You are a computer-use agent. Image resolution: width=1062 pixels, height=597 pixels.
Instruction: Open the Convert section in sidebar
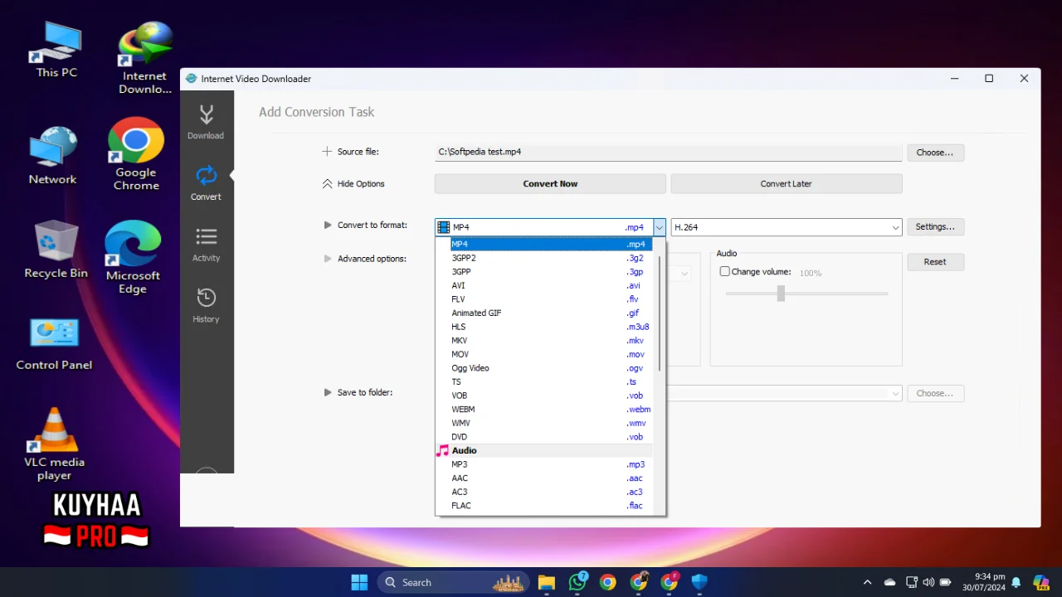(x=206, y=183)
